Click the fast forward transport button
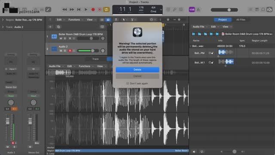Image resolution: width=275 pixels, height=155 pixels. (72, 9)
